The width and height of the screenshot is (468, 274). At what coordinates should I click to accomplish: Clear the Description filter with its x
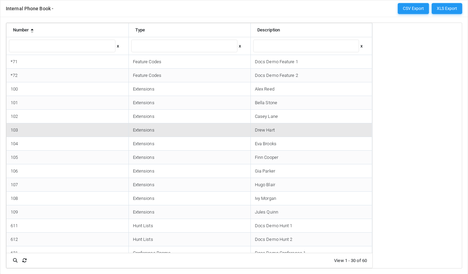coord(361,46)
